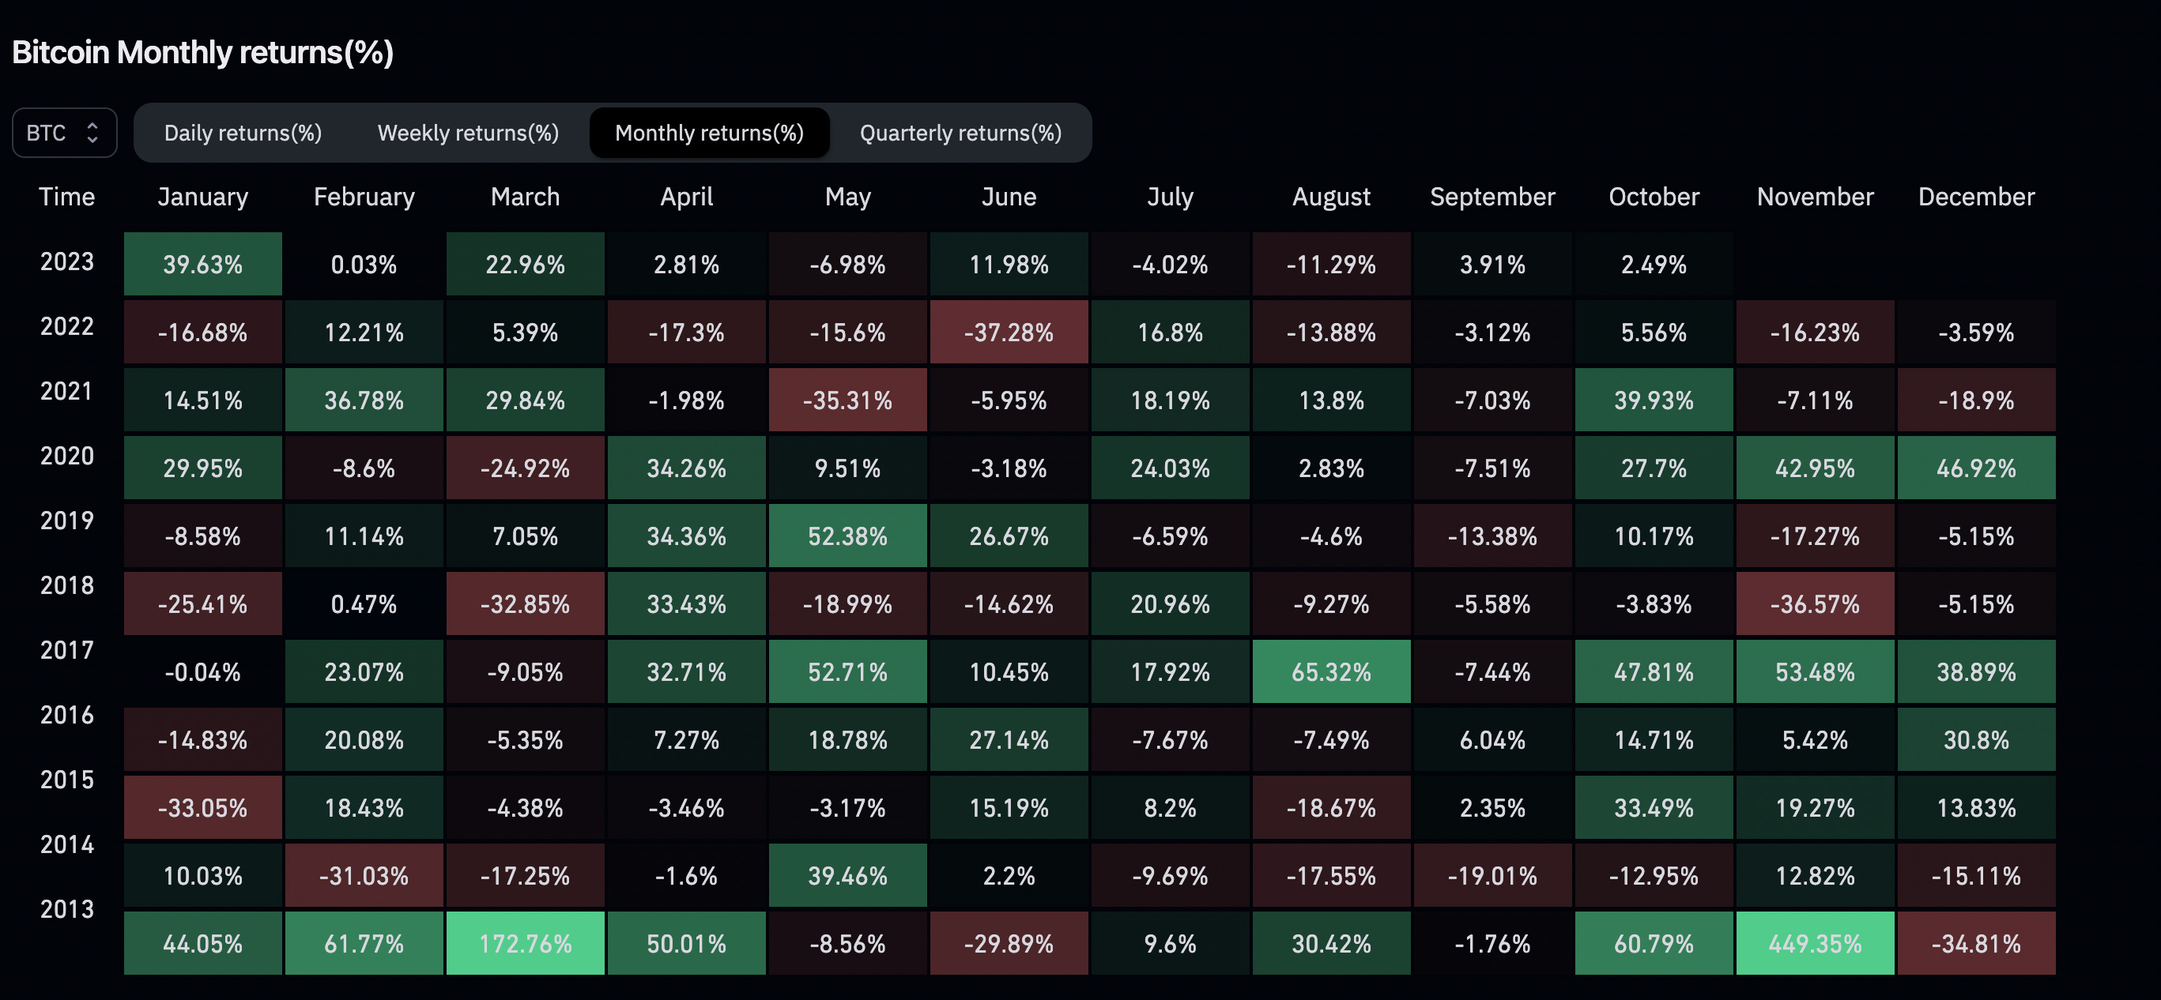
Task: Select the 449.35% November 2013 cell
Action: (1815, 943)
